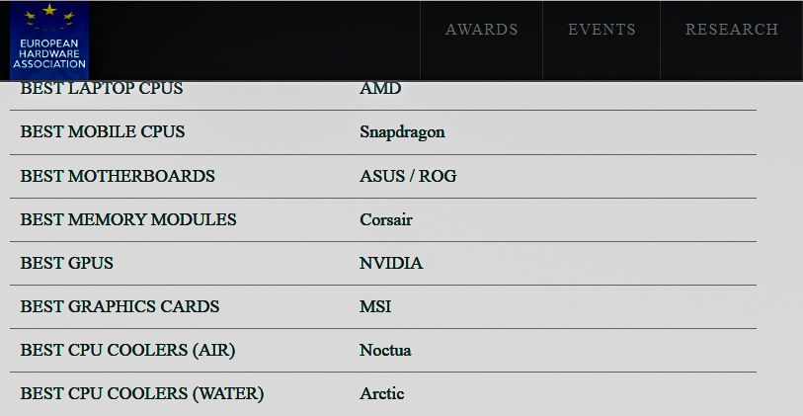
Task: Click the ASUS / ROG winner
Action: pyautogui.click(x=408, y=176)
